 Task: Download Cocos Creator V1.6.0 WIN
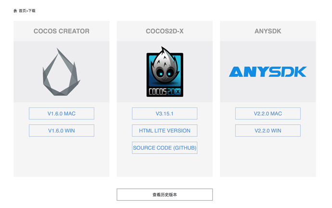tap(62, 131)
